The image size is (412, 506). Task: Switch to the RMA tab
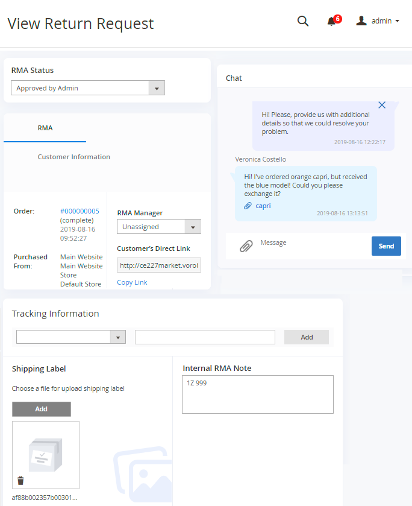click(45, 128)
